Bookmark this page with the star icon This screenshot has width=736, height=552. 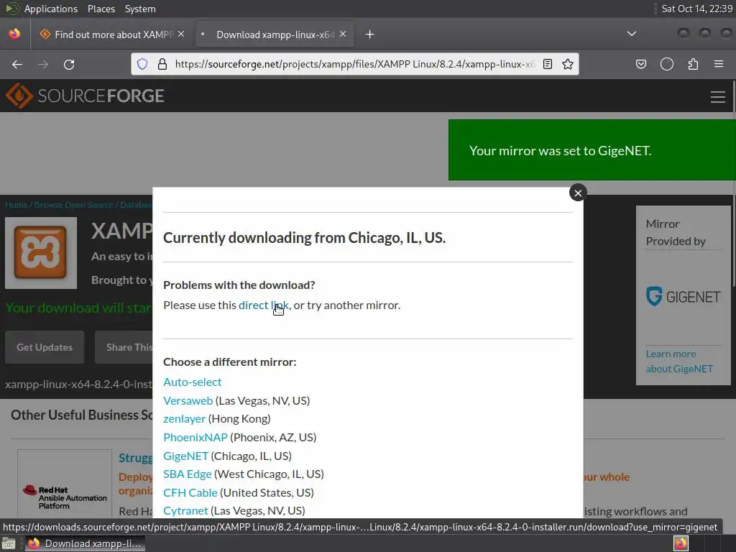(568, 64)
